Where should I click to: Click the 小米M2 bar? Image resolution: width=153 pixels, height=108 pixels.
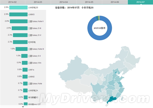click(x=25, y=77)
